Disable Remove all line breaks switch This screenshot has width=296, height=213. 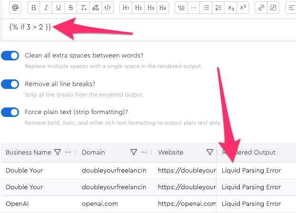coord(10,84)
